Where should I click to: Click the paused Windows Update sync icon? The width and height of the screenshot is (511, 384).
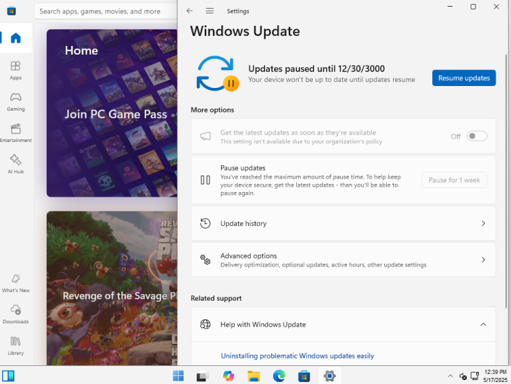pyautogui.click(x=217, y=73)
